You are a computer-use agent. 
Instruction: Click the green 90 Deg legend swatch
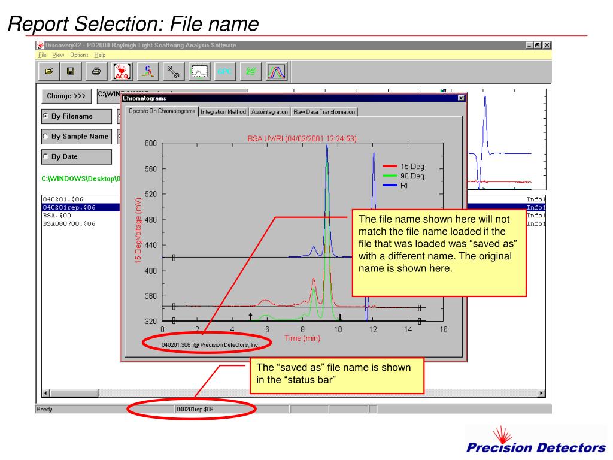pyautogui.click(x=390, y=175)
